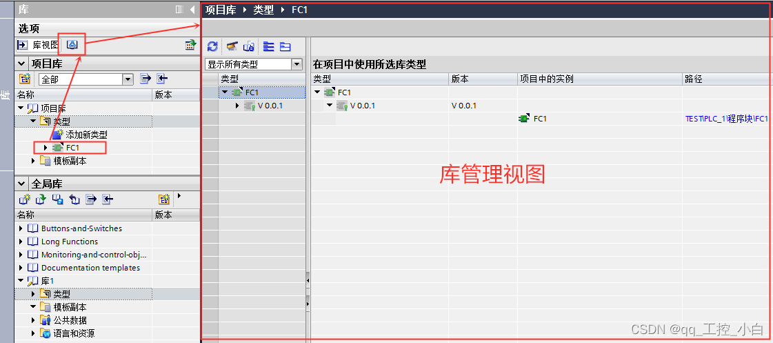Collapse the 项目库 root tree node
The width and height of the screenshot is (773, 343).
pyautogui.click(x=21, y=108)
